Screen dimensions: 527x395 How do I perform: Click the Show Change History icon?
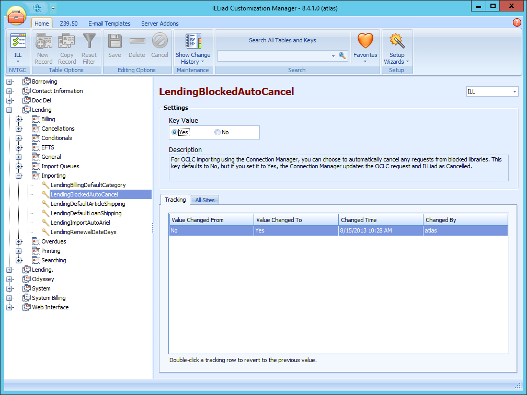click(193, 41)
